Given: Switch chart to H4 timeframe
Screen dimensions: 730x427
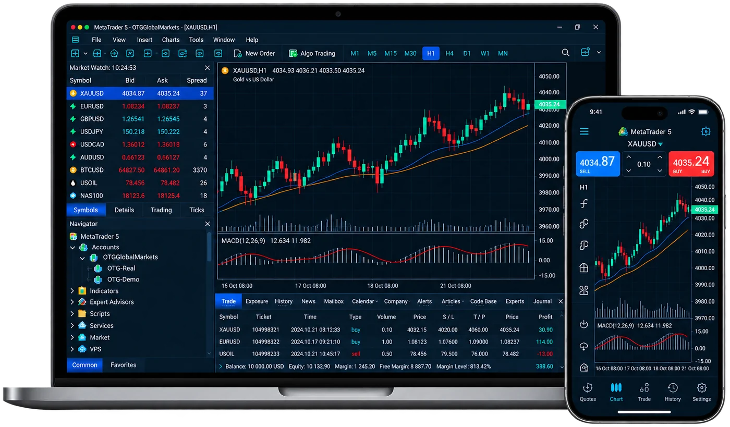Looking at the screenshot, I should point(449,53).
